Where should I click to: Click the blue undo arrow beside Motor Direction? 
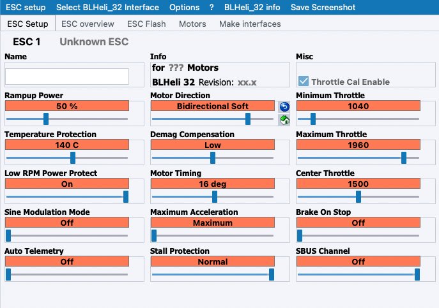pos(284,106)
